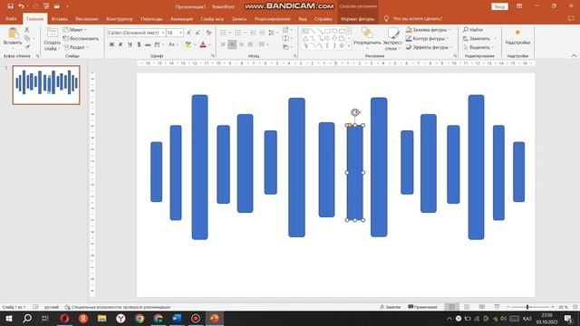Click the Copy icon in the clipboard group
Screen dimensions: 580x326
pyautogui.click(x=27, y=38)
